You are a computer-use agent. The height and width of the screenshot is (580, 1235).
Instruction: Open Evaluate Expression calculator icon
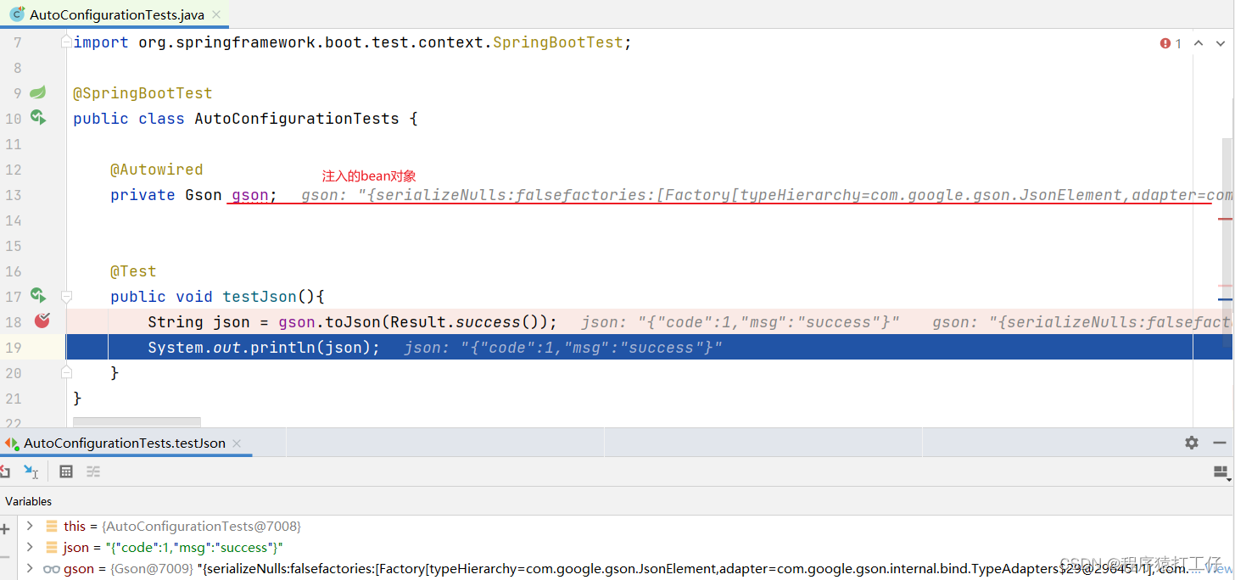pyautogui.click(x=66, y=471)
